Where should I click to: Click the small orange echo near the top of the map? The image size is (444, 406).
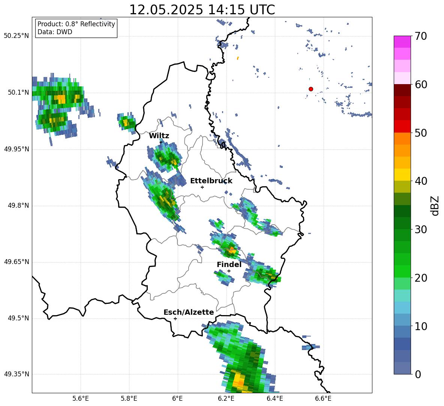pos(238,58)
